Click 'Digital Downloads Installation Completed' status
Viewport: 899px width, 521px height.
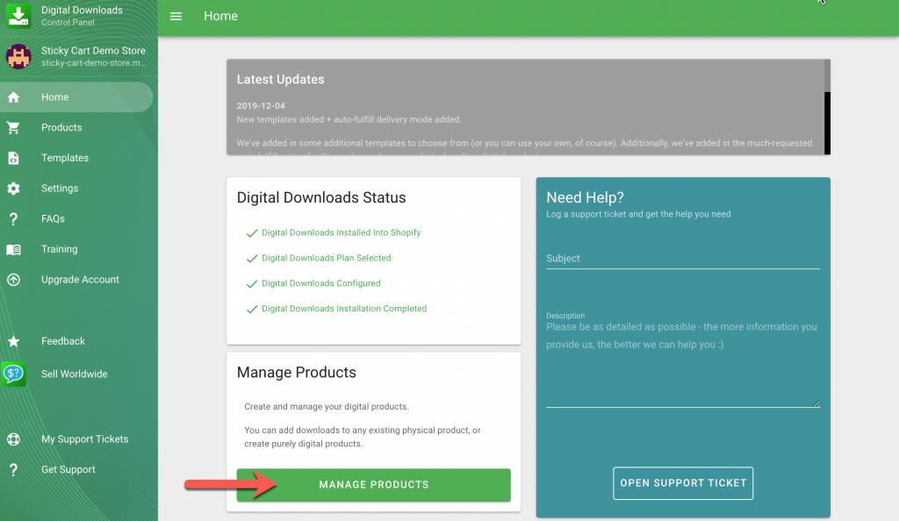coord(344,309)
